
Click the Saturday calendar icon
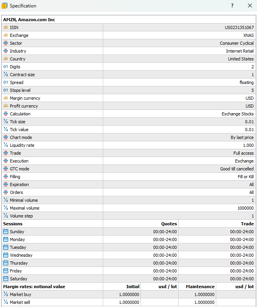[5, 279]
